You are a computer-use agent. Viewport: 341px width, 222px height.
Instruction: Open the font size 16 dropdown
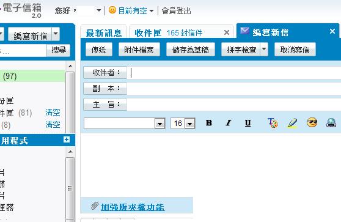click(x=189, y=124)
